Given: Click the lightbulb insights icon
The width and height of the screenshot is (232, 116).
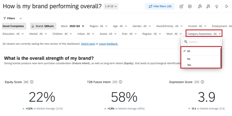Looking at the screenshot, I should point(217,6).
